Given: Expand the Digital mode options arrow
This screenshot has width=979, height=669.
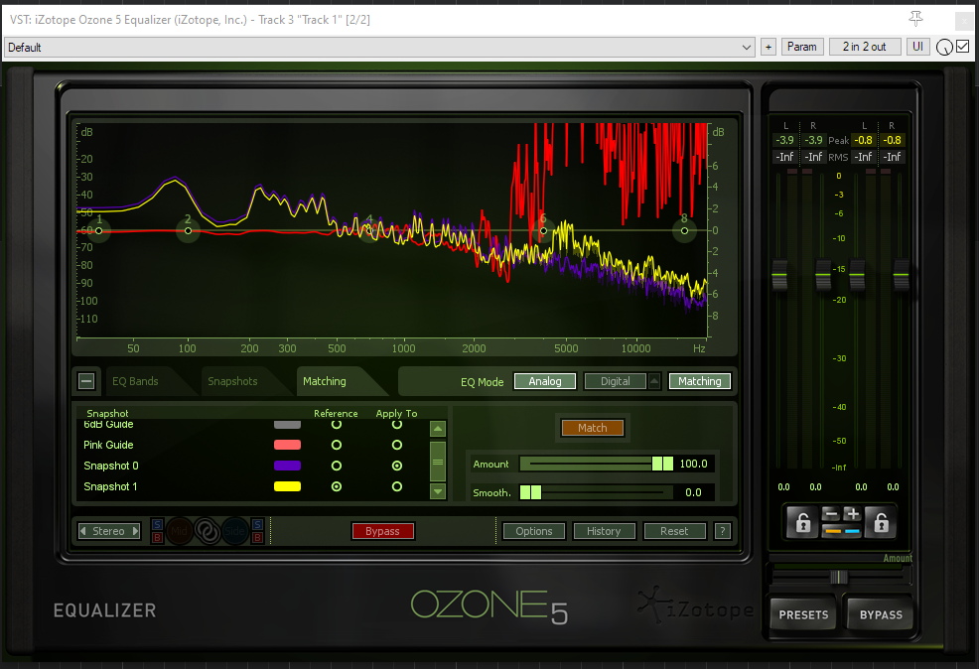Looking at the screenshot, I should [x=654, y=381].
